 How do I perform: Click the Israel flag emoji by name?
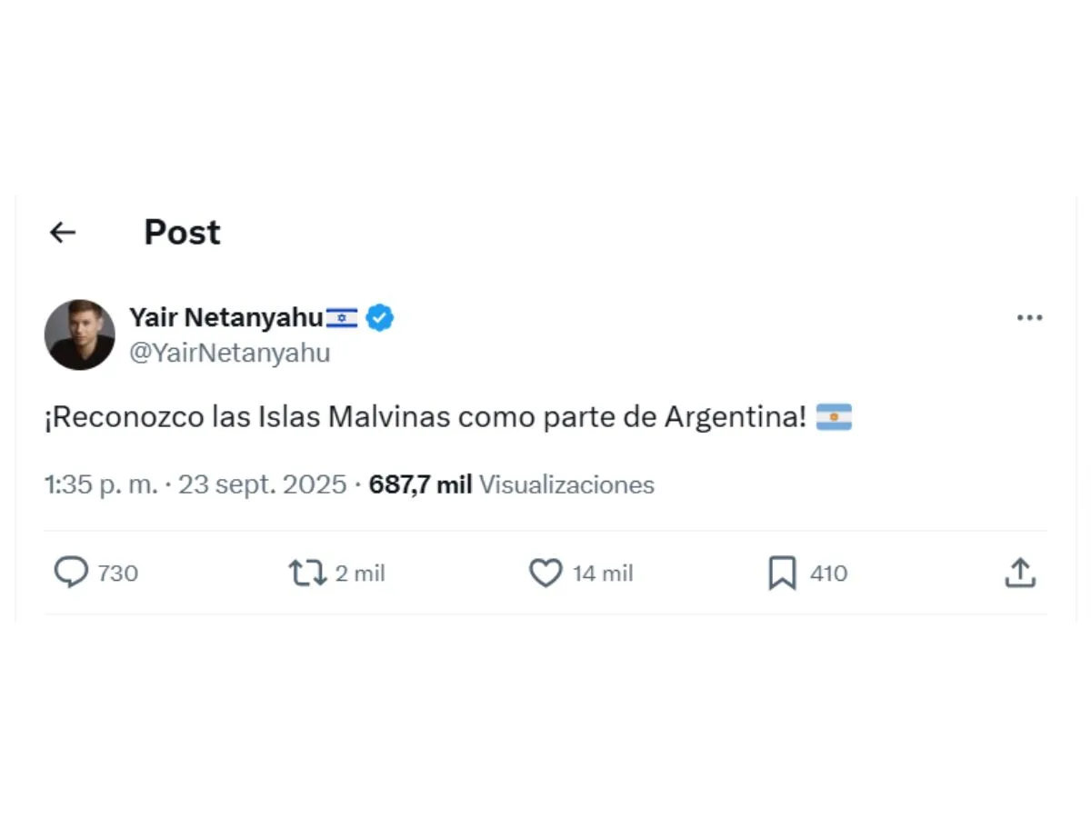(342, 317)
